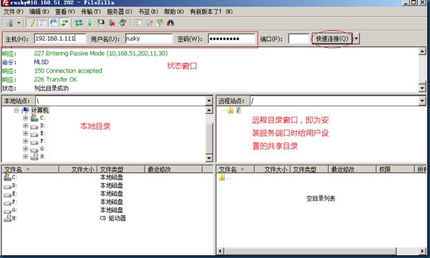Select the .. parent folder in remote list
The image size is (430, 258).
(225, 178)
